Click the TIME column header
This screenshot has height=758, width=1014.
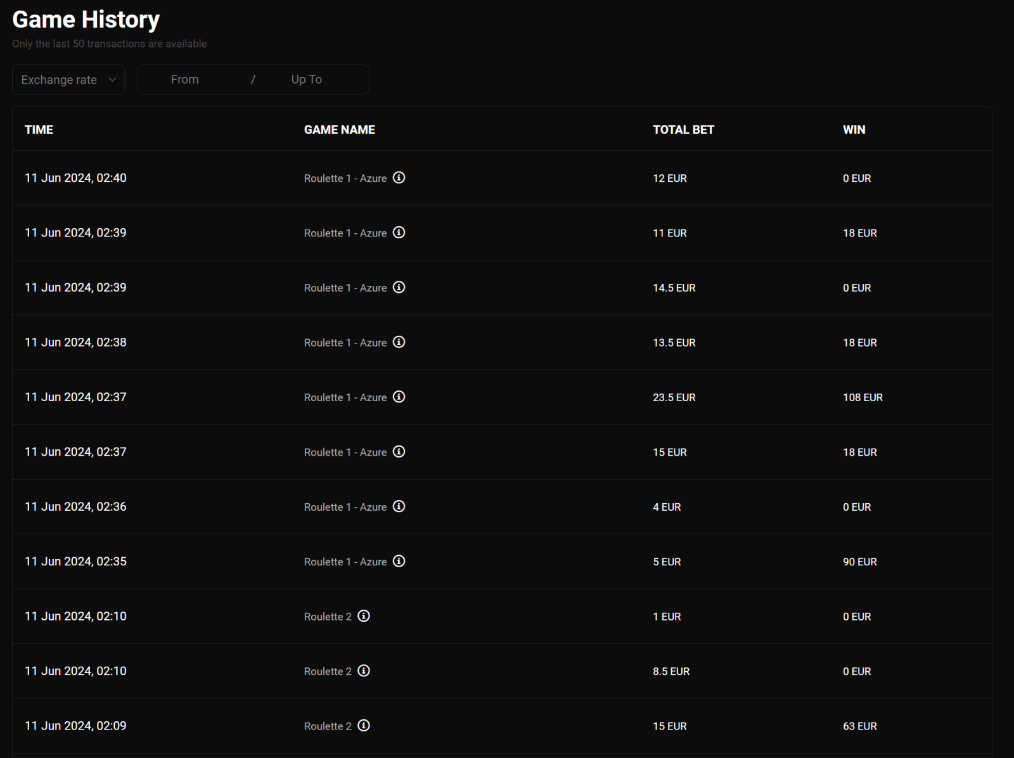coord(39,129)
